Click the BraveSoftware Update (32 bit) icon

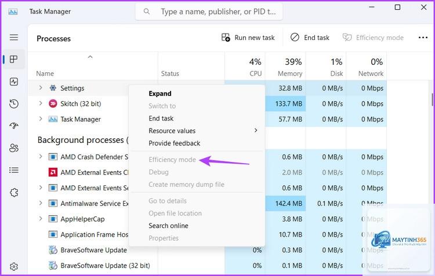click(x=53, y=265)
